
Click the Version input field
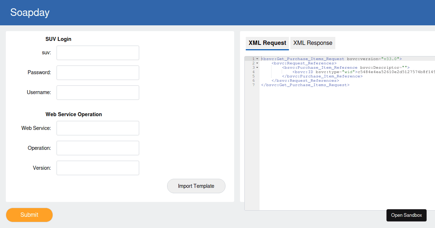(x=98, y=168)
